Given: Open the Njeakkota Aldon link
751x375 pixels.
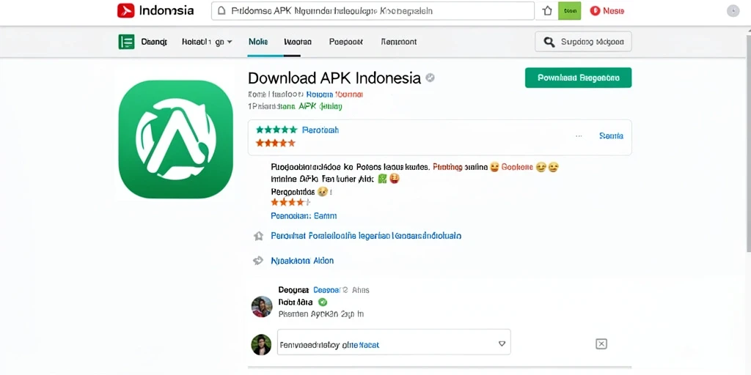Looking at the screenshot, I should tap(302, 261).
